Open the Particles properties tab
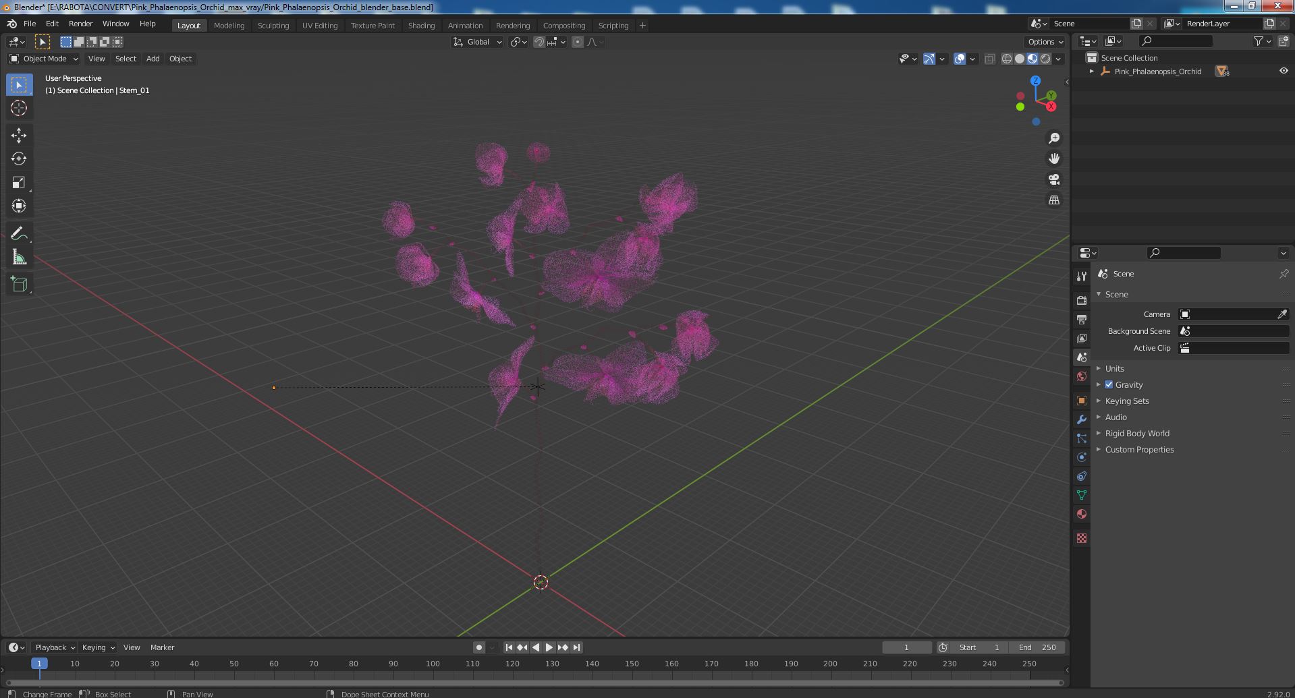1295x698 pixels. (x=1081, y=438)
